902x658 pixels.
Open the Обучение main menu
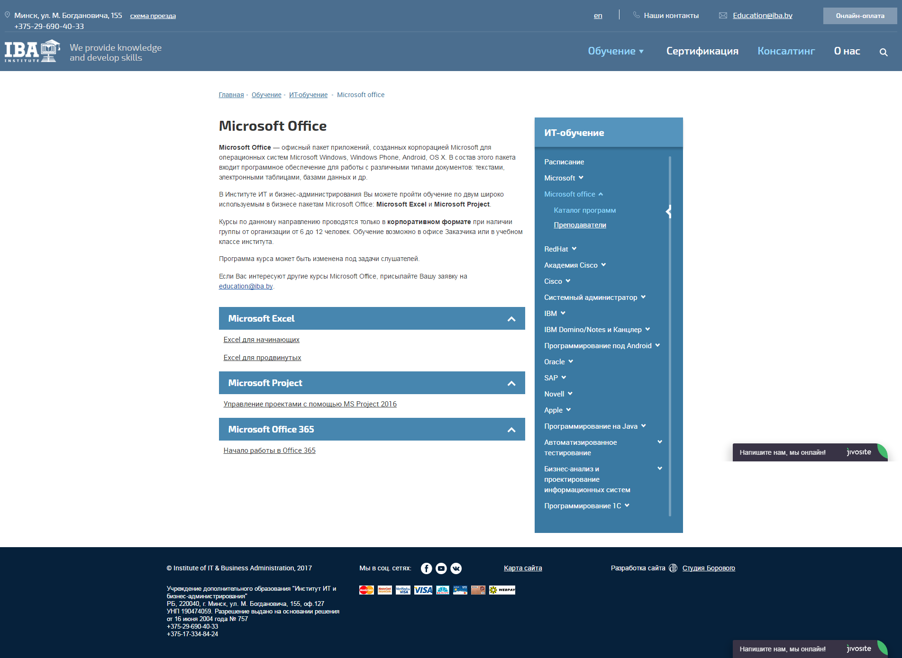pos(616,51)
